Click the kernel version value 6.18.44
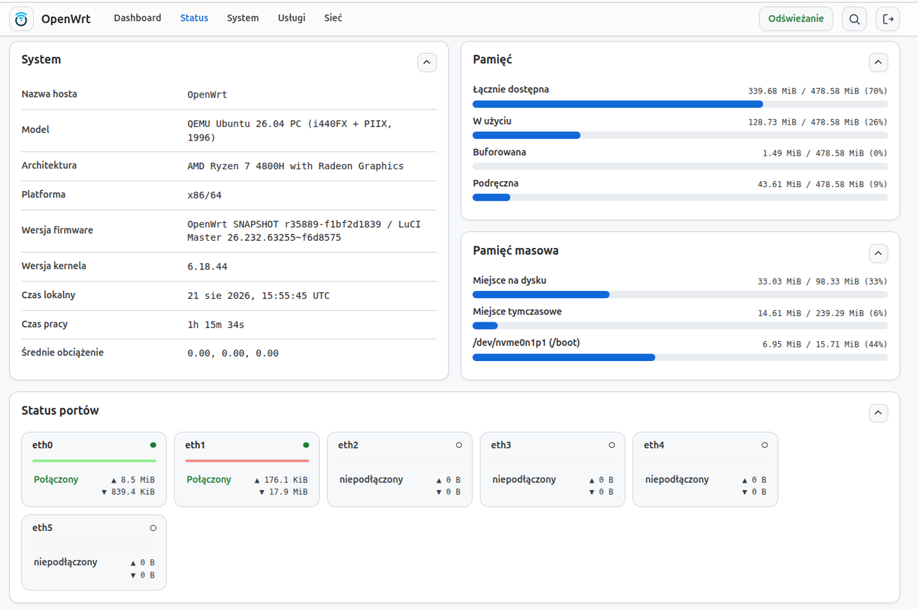The width and height of the screenshot is (918, 609). pyautogui.click(x=207, y=267)
